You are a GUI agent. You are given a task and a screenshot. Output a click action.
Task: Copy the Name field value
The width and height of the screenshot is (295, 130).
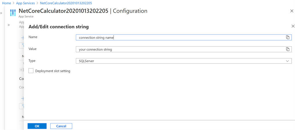(288, 37)
